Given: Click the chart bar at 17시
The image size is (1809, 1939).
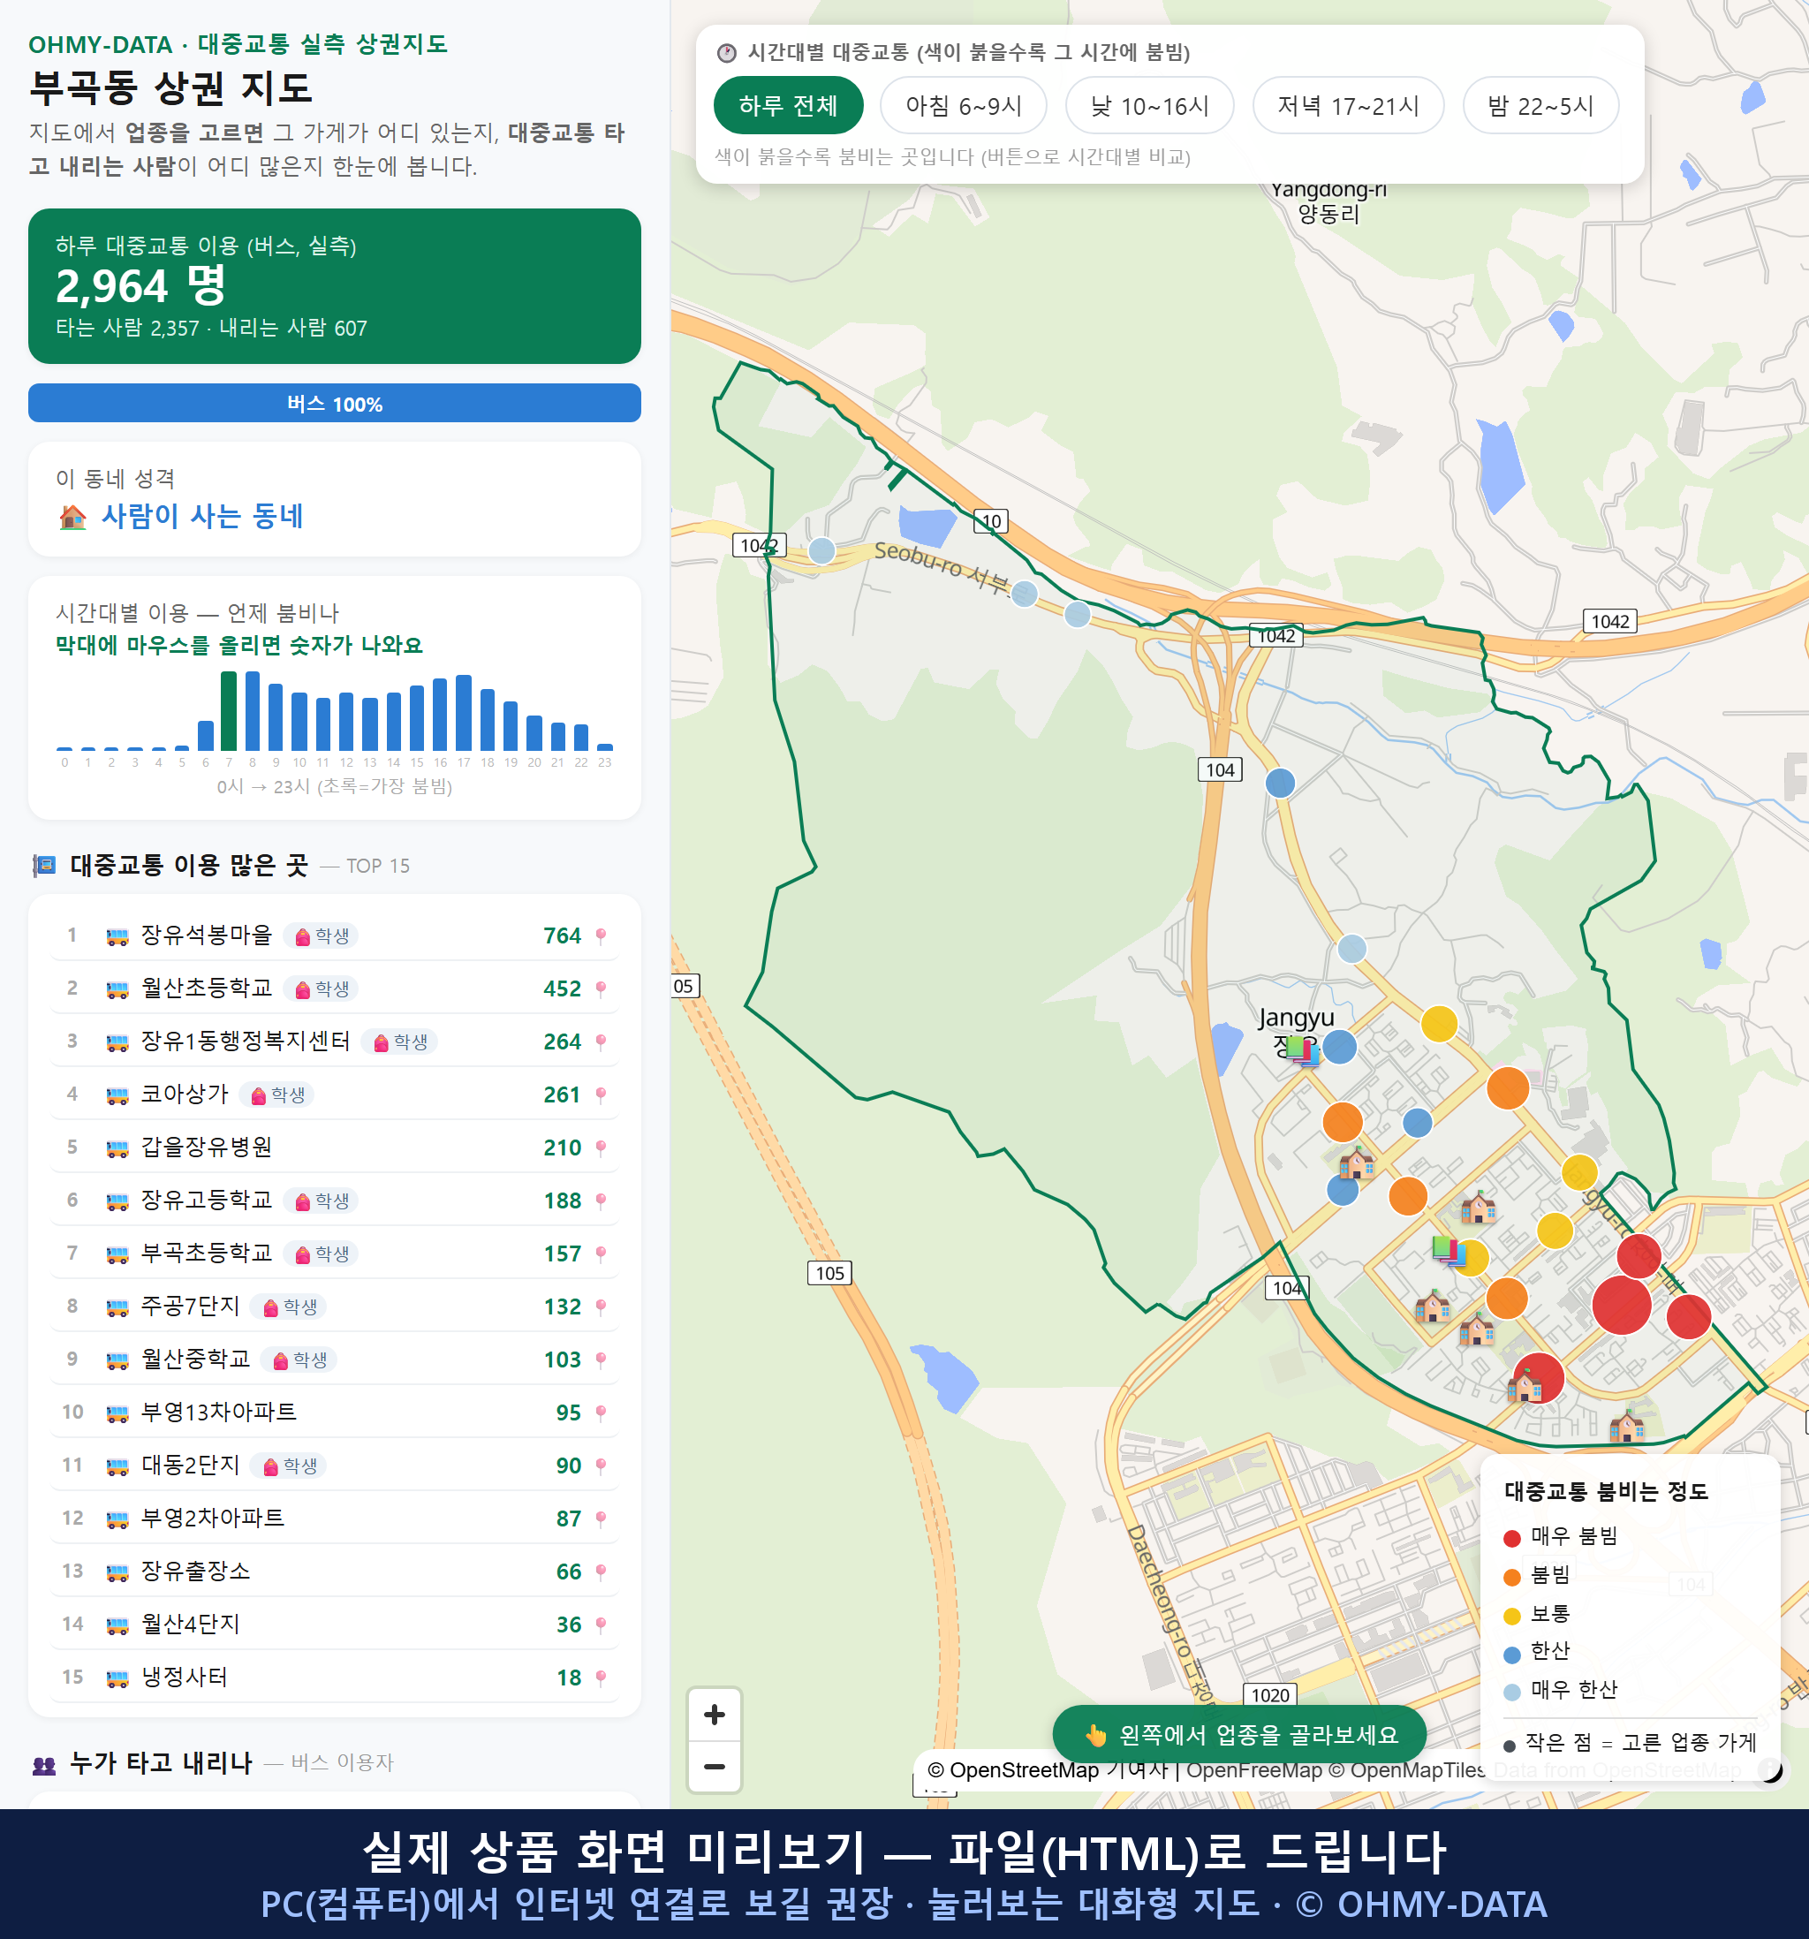Looking at the screenshot, I should (465, 713).
